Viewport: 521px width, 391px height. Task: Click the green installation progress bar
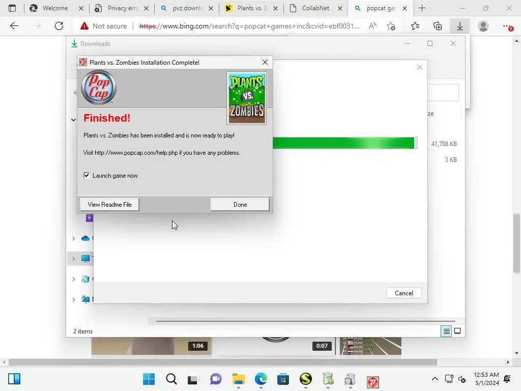[x=344, y=143]
